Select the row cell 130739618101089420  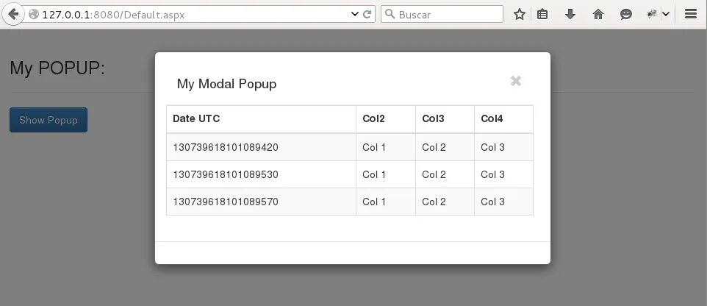point(226,147)
